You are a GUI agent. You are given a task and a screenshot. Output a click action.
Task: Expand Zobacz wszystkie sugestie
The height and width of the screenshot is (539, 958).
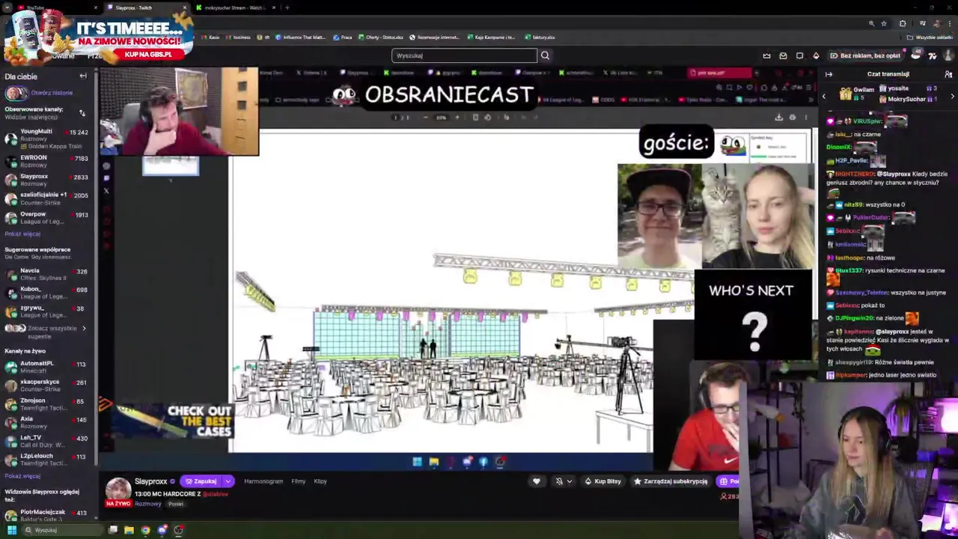pyautogui.click(x=47, y=331)
